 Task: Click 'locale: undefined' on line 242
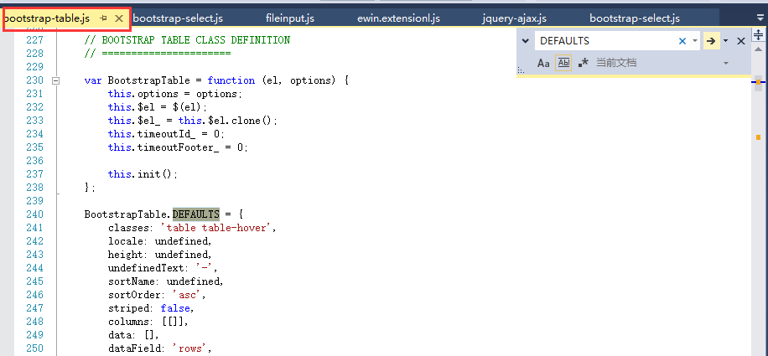tap(159, 241)
